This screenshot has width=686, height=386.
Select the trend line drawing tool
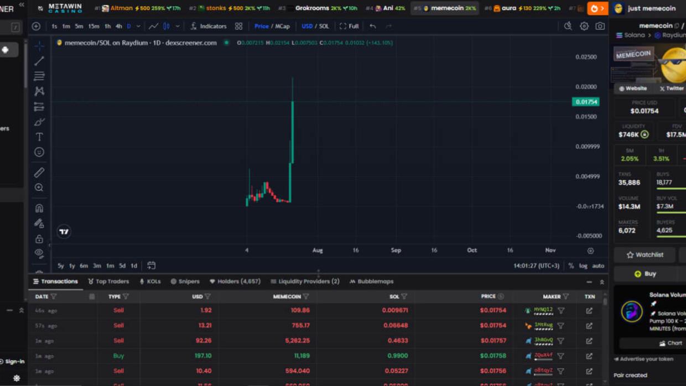[39, 61]
